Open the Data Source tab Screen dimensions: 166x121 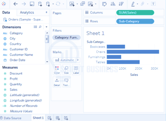click(11, 118)
